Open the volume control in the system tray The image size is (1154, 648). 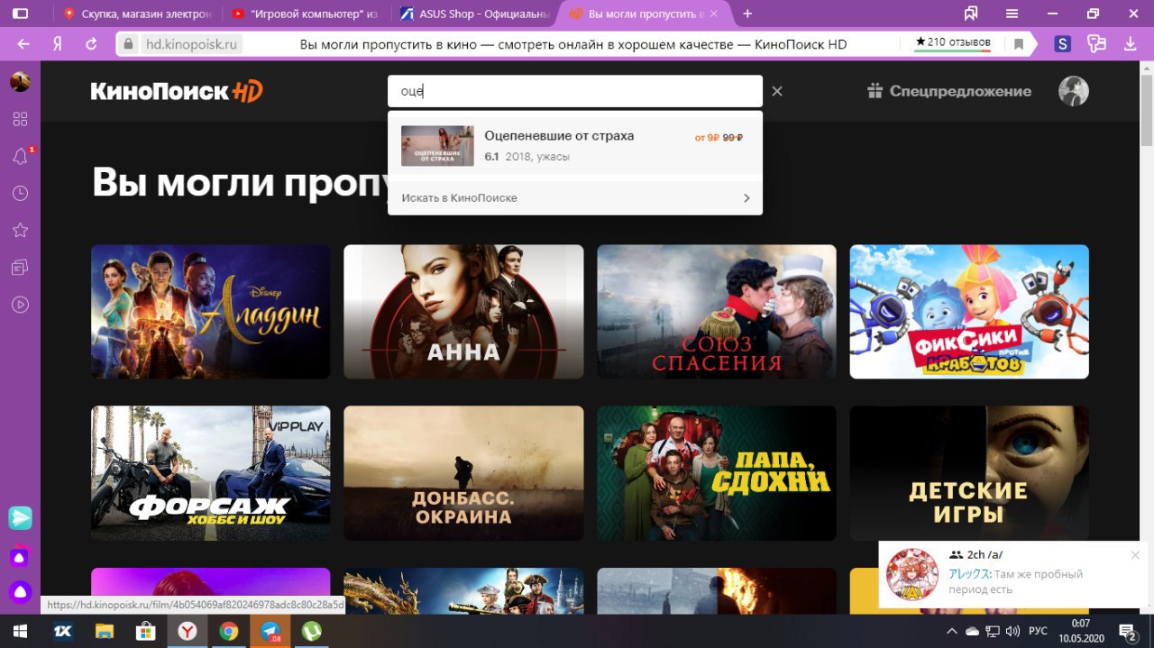pos(1012,632)
